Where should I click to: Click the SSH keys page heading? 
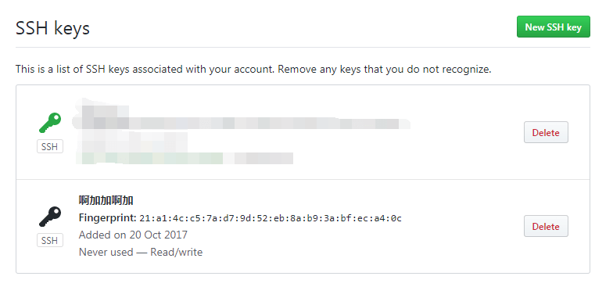tap(53, 28)
